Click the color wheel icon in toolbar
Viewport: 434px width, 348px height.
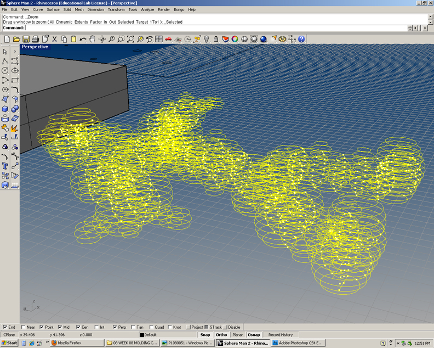tap(235, 39)
